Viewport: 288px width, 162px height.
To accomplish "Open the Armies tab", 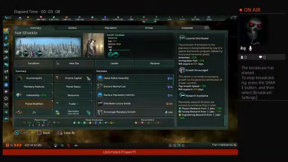I will click(149, 28).
